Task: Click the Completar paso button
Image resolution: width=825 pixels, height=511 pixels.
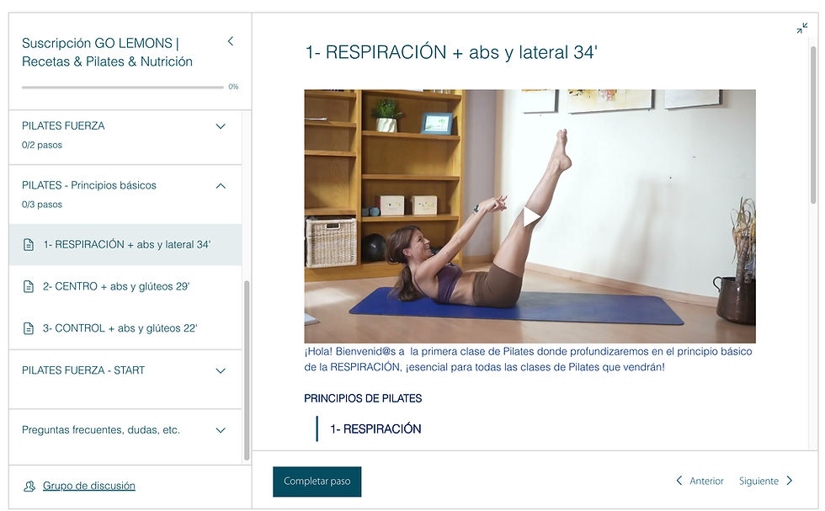Action: 317,482
